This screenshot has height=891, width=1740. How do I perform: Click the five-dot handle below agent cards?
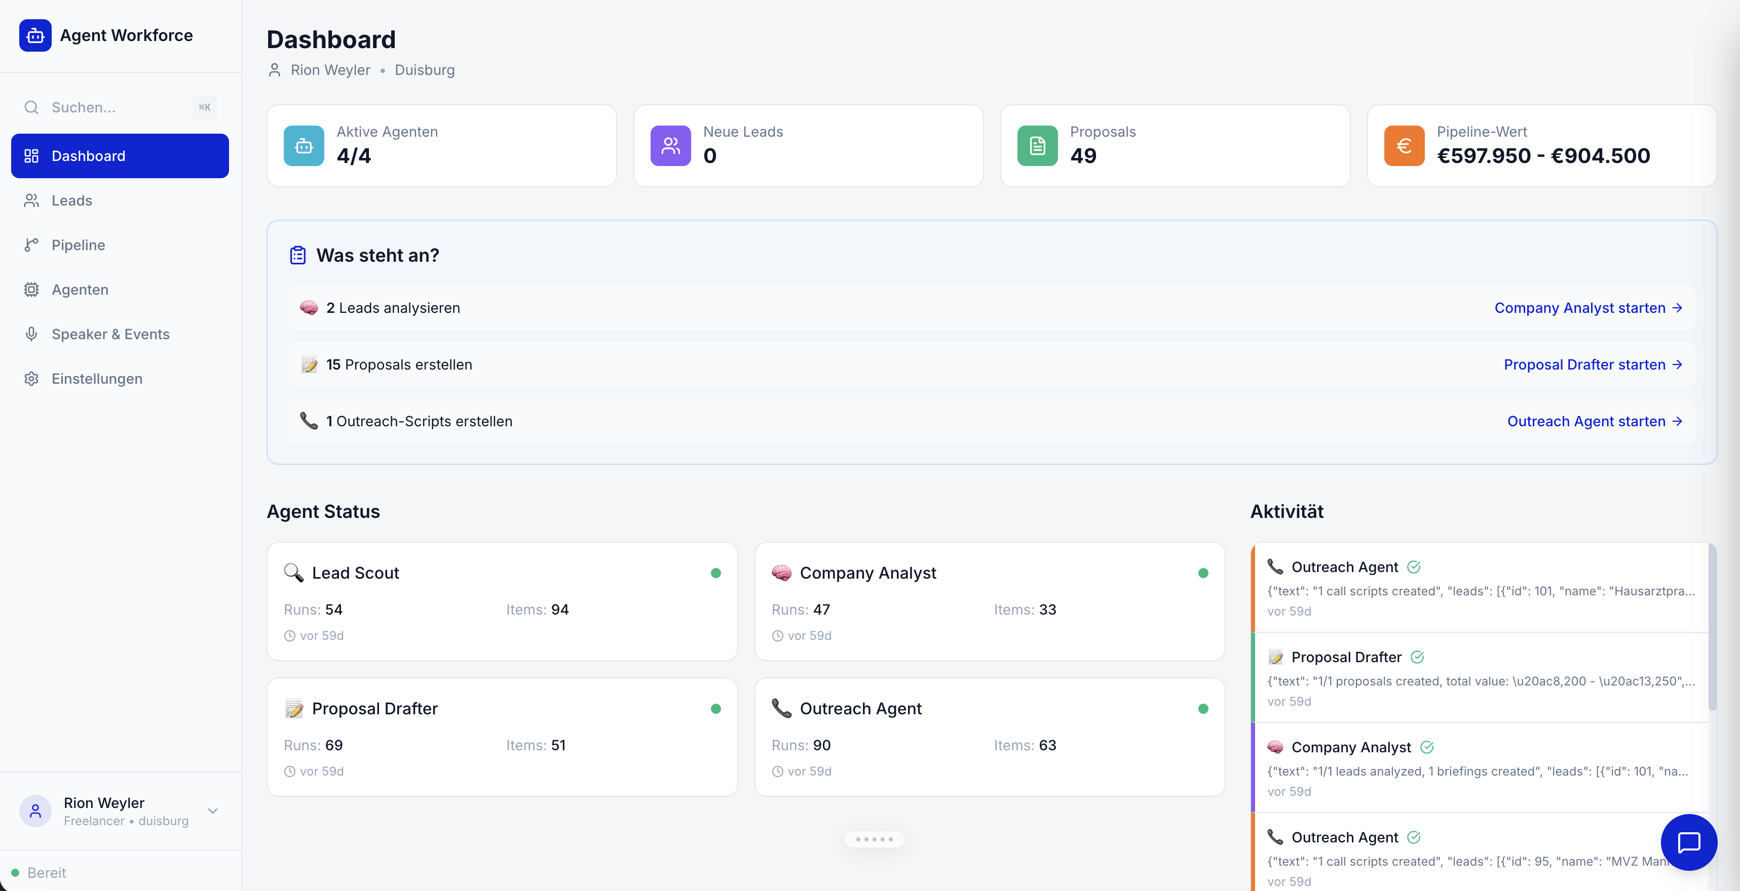[x=874, y=839]
